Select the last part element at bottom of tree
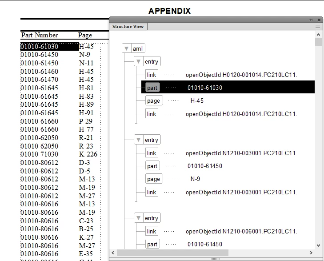324x261 pixels. tap(152, 244)
